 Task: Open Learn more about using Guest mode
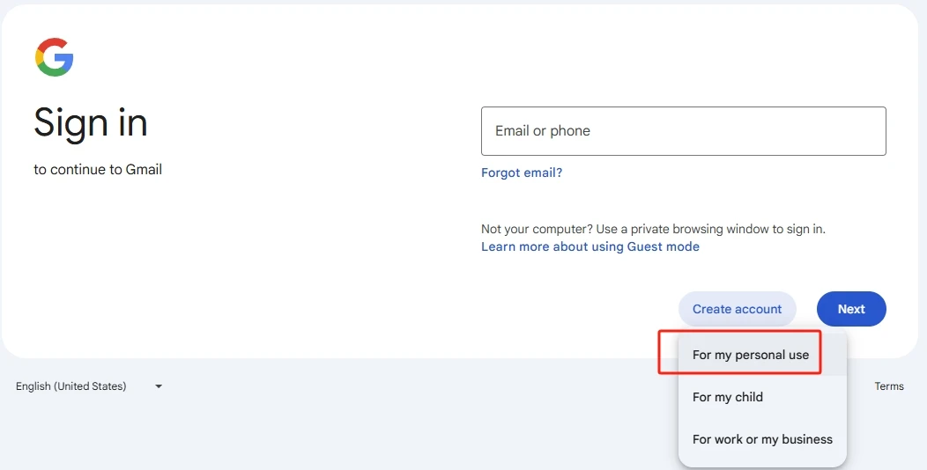tap(590, 246)
